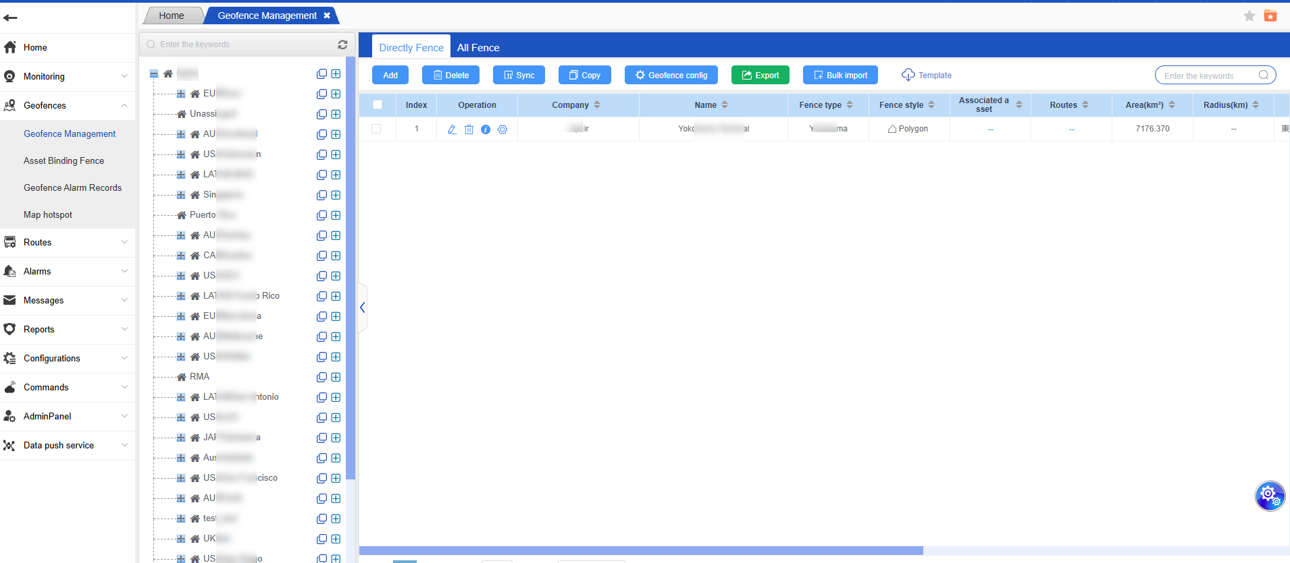This screenshot has height=563, width=1290.
Task: Toggle the select-all checkbox in table header
Action: coord(378,105)
